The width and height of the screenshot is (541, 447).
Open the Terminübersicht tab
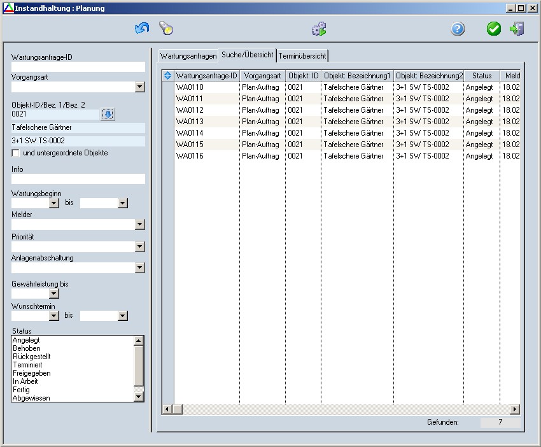coord(302,56)
